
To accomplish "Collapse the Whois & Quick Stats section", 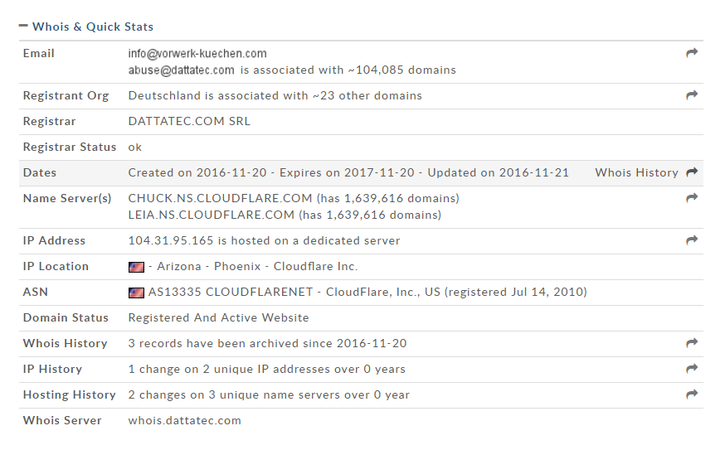I will [x=23, y=26].
